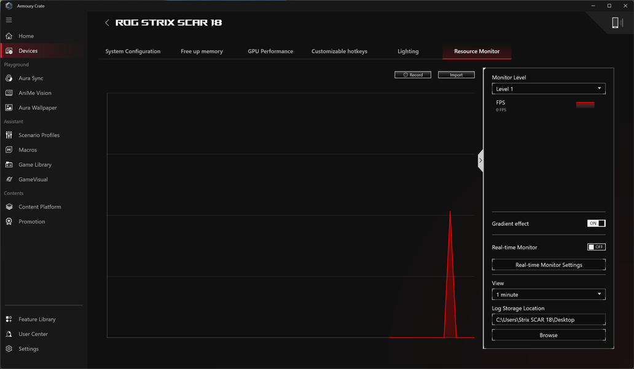Collapse the side panel with chevron handle

480,161
